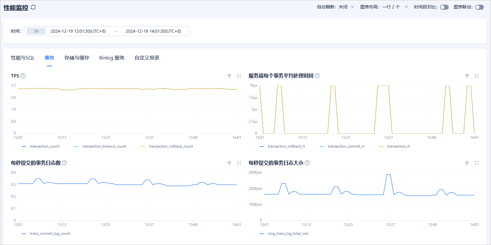Click the 100Byte axis label
This screenshot has width=491, height=245.
[x=255, y=205]
